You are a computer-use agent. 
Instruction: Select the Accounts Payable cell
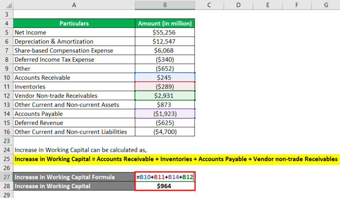tap(74, 114)
